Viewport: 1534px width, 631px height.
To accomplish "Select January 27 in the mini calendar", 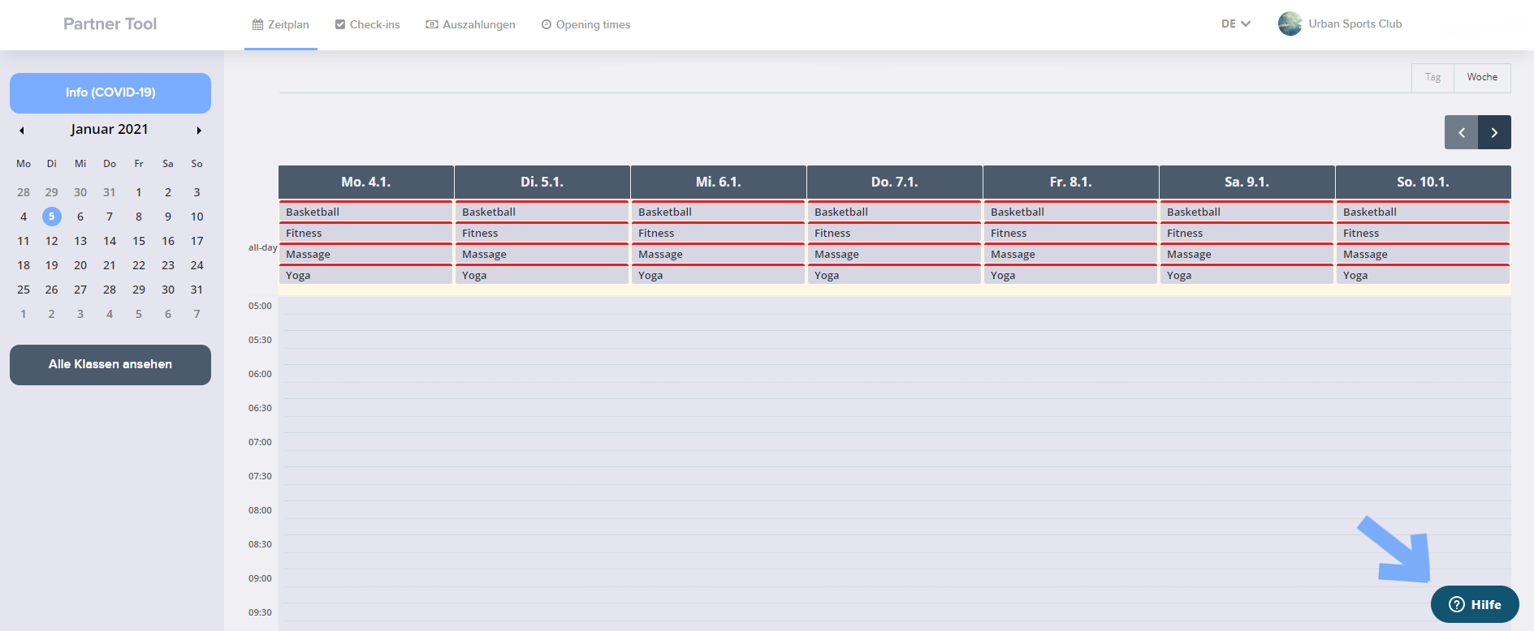I will pos(80,290).
